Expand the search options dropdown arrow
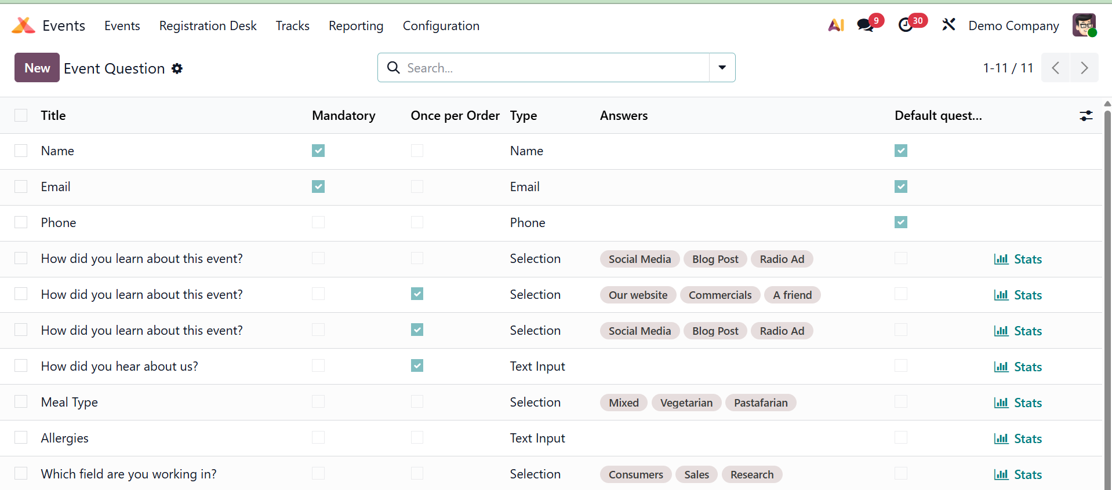Image resolution: width=1112 pixels, height=490 pixels. tap(722, 68)
